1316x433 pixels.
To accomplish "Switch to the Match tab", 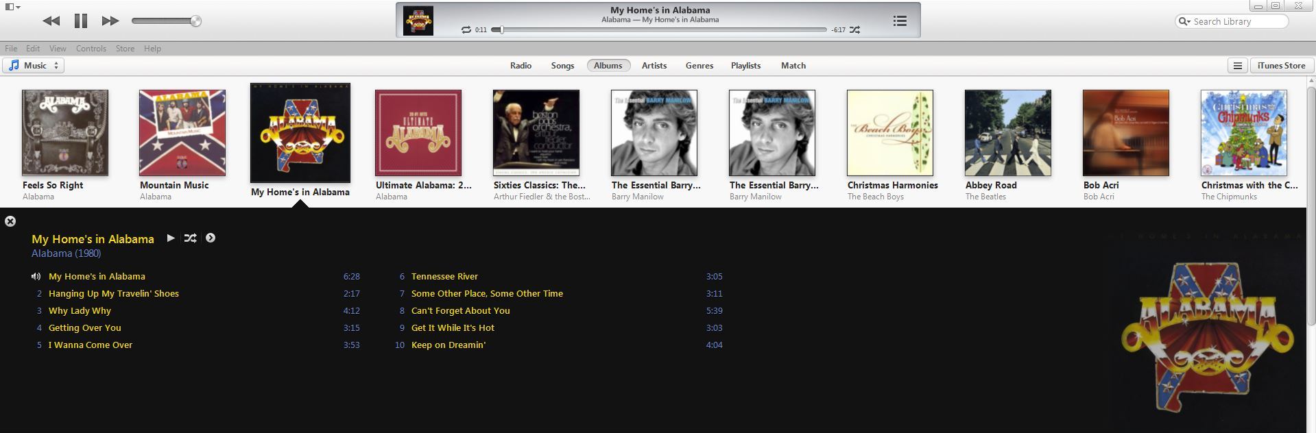I will pyautogui.click(x=793, y=66).
